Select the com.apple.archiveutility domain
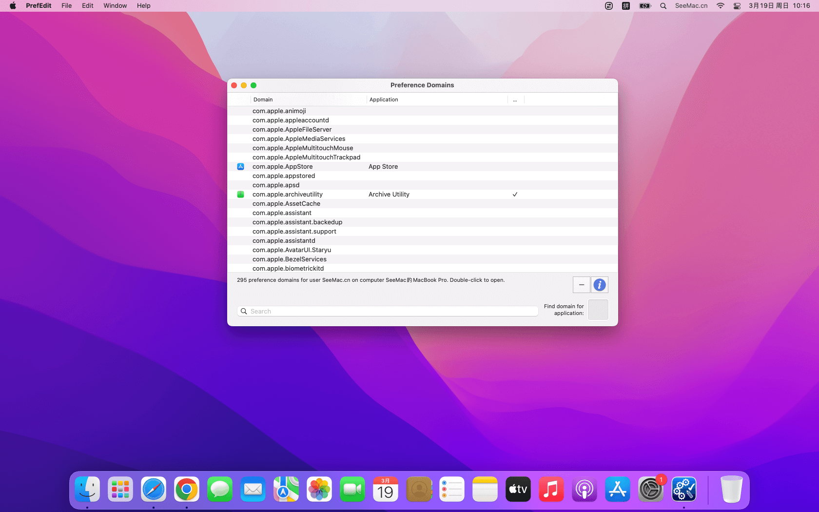819x512 pixels. pyautogui.click(x=288, y=195)
